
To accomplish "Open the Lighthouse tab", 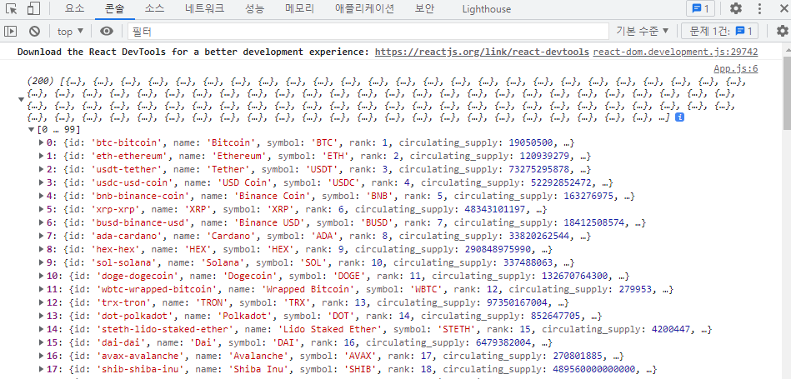I will (486, 9).
